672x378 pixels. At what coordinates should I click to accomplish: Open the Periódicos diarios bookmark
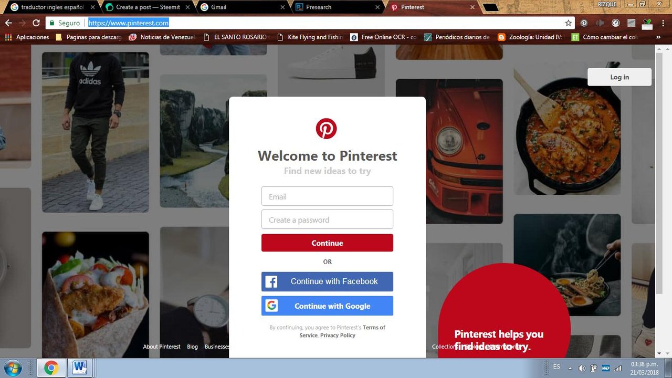point(457,37)
